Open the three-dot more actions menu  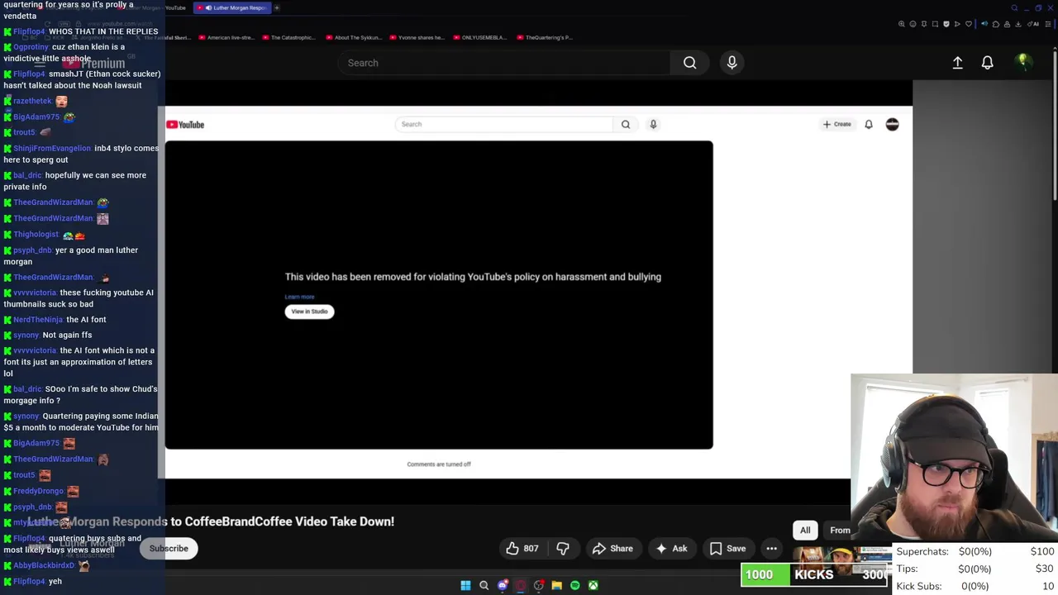pos(771,549)
